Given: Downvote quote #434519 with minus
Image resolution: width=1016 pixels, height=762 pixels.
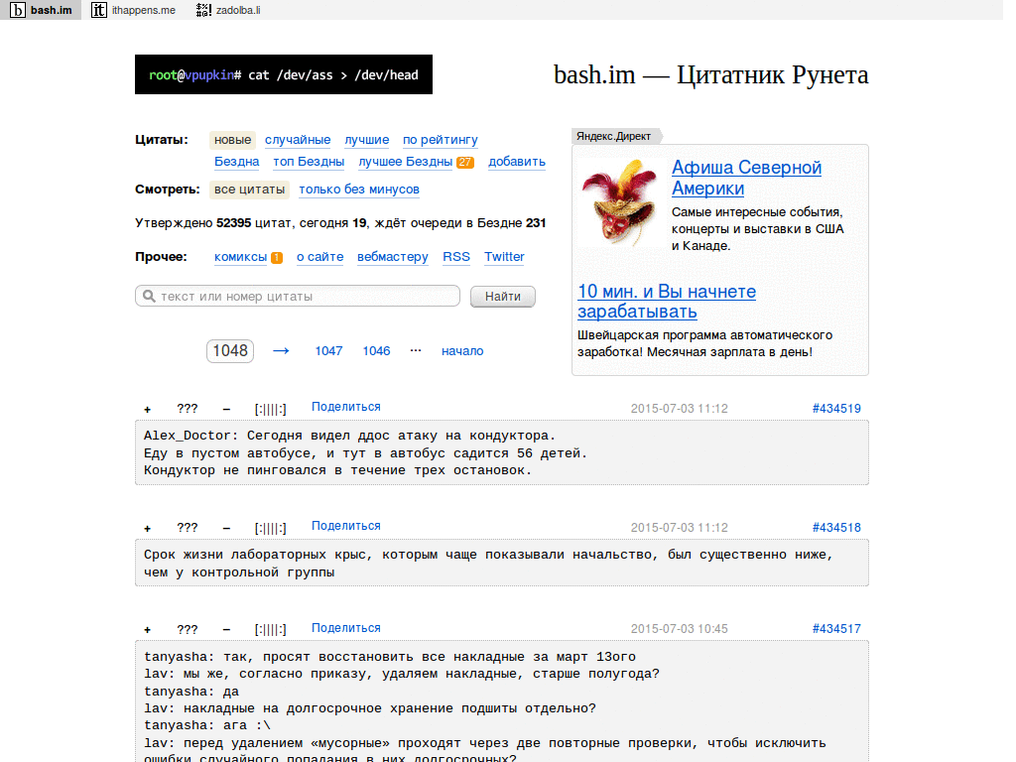Looking at the screenshot, I should click(x=226, y=409).
